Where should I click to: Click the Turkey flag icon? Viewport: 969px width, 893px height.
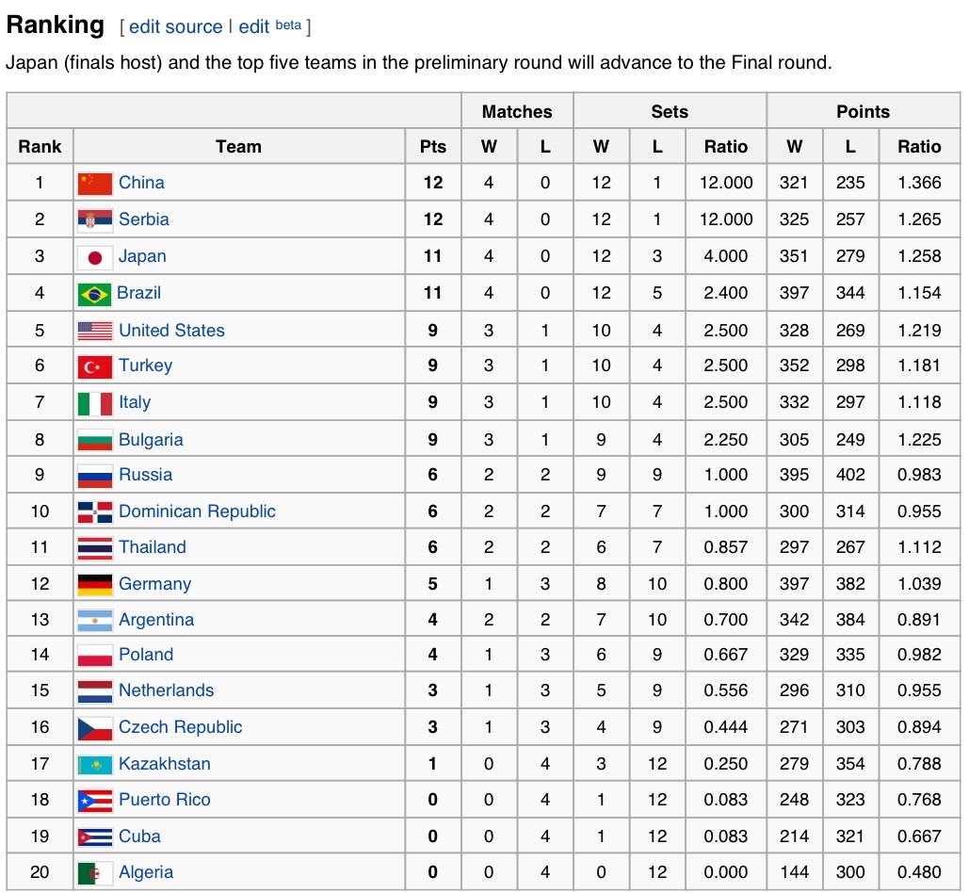coord(95,366)
